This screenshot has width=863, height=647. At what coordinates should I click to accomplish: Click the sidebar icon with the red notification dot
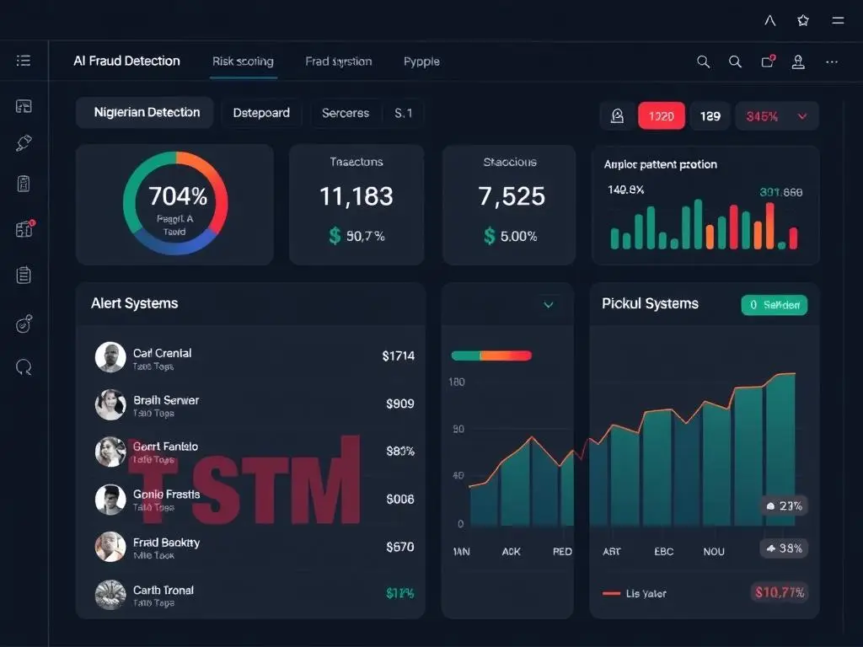pos(24,229)
